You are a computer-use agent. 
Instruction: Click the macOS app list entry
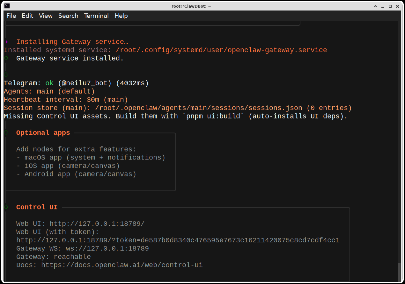[x=91, y=158]
